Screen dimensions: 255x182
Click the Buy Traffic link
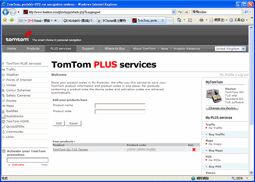[217, 134]
